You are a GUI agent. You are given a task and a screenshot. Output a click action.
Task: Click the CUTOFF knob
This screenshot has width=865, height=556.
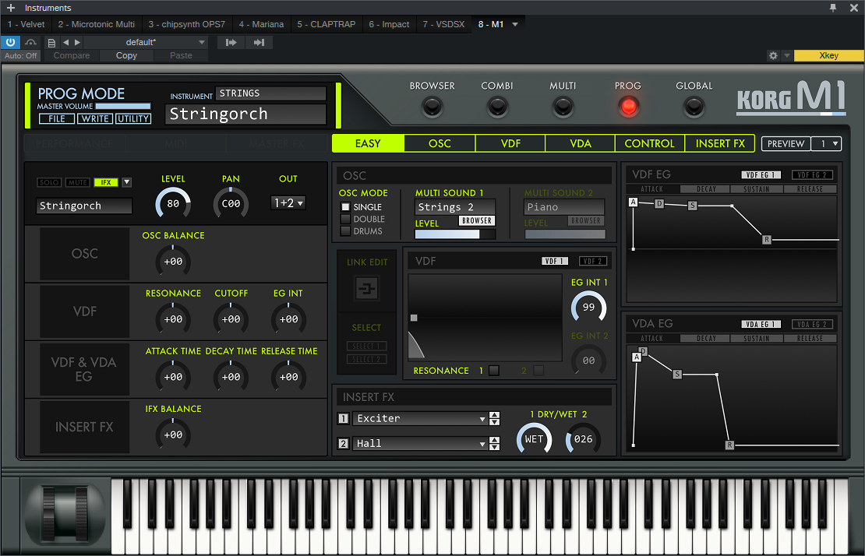click(231, 319)
